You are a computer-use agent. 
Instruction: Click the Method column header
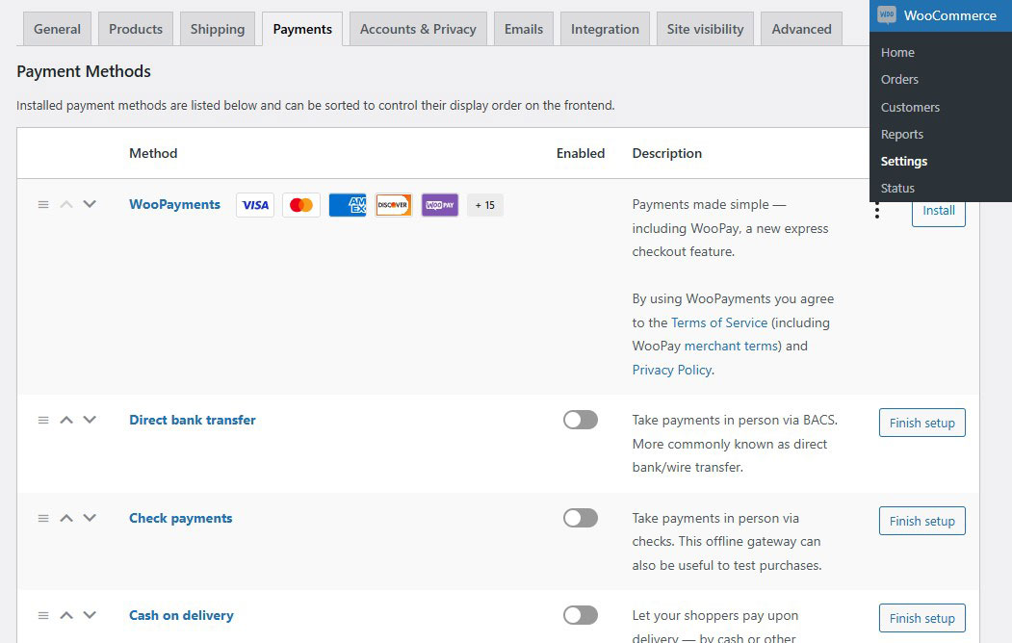click(x=153, y=153)
